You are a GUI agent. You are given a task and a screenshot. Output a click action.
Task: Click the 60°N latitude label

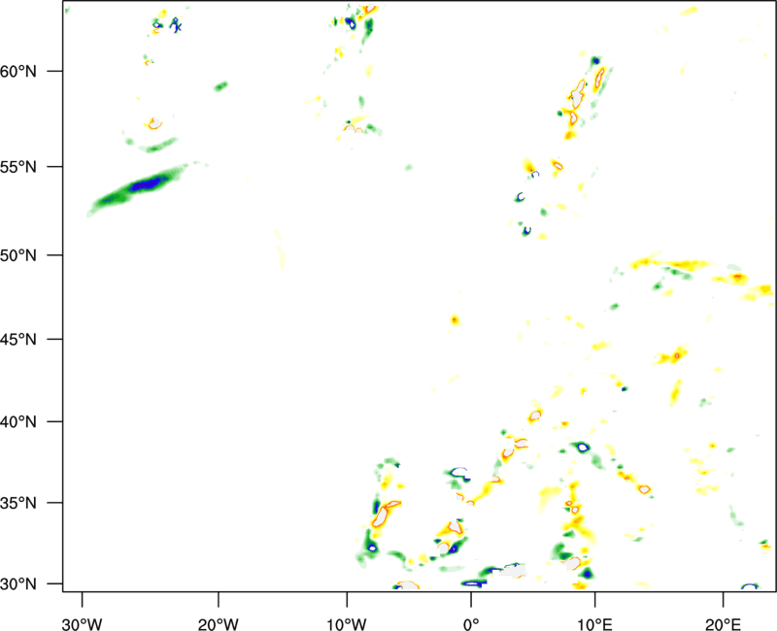tap(18, 71)
